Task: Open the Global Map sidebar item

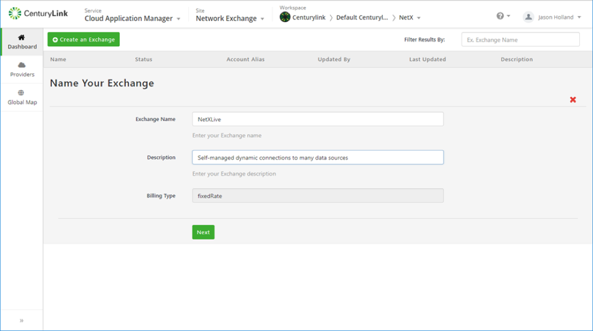Action: pos(22,97)
